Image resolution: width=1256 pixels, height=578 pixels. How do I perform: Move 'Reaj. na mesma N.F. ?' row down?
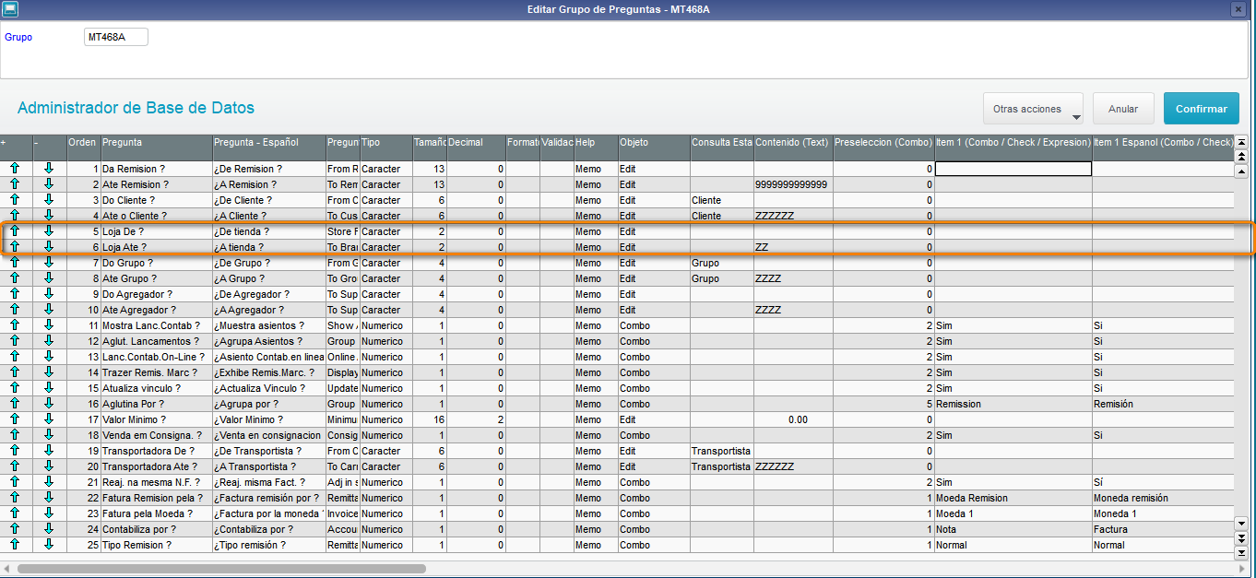tap(50, 482)
